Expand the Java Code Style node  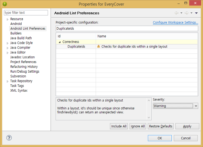8,43
